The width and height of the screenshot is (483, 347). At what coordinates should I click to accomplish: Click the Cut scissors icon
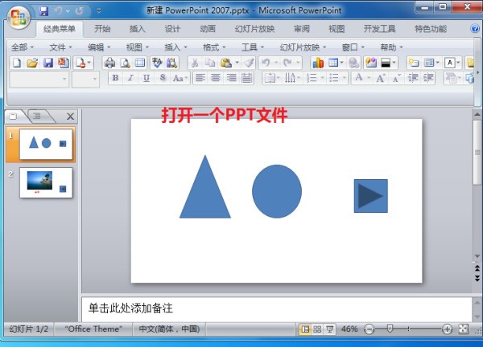[195, 63]
